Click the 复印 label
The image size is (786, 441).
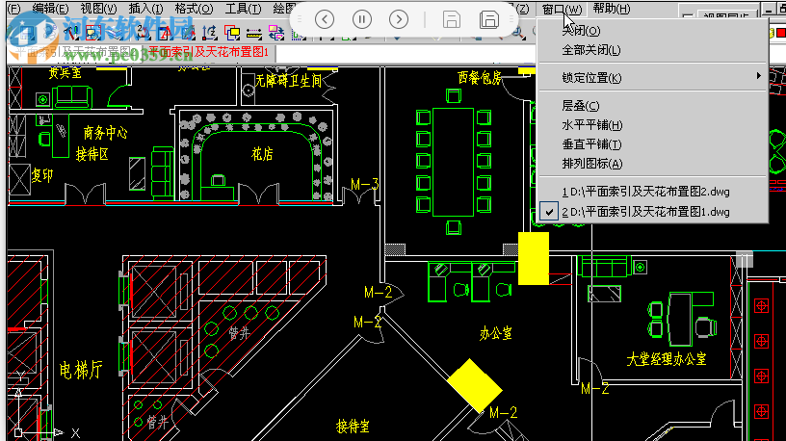(x=42, y=175)
